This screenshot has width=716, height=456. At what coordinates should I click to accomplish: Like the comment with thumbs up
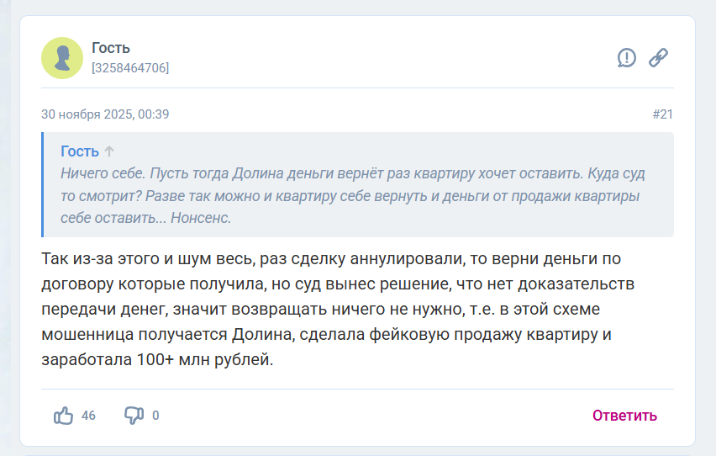click(64, 416)
